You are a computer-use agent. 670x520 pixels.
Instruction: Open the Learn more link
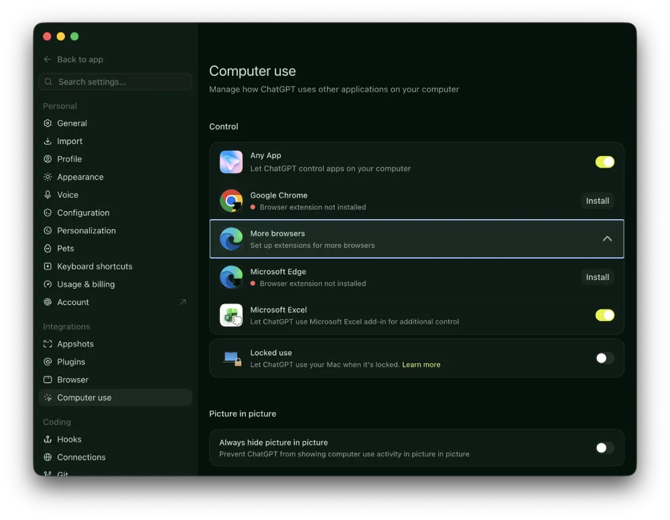(x=421, y=365)
